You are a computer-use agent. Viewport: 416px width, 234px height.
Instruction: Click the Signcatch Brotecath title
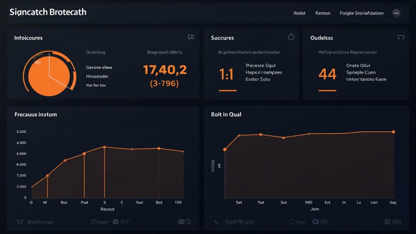[48, 12]
